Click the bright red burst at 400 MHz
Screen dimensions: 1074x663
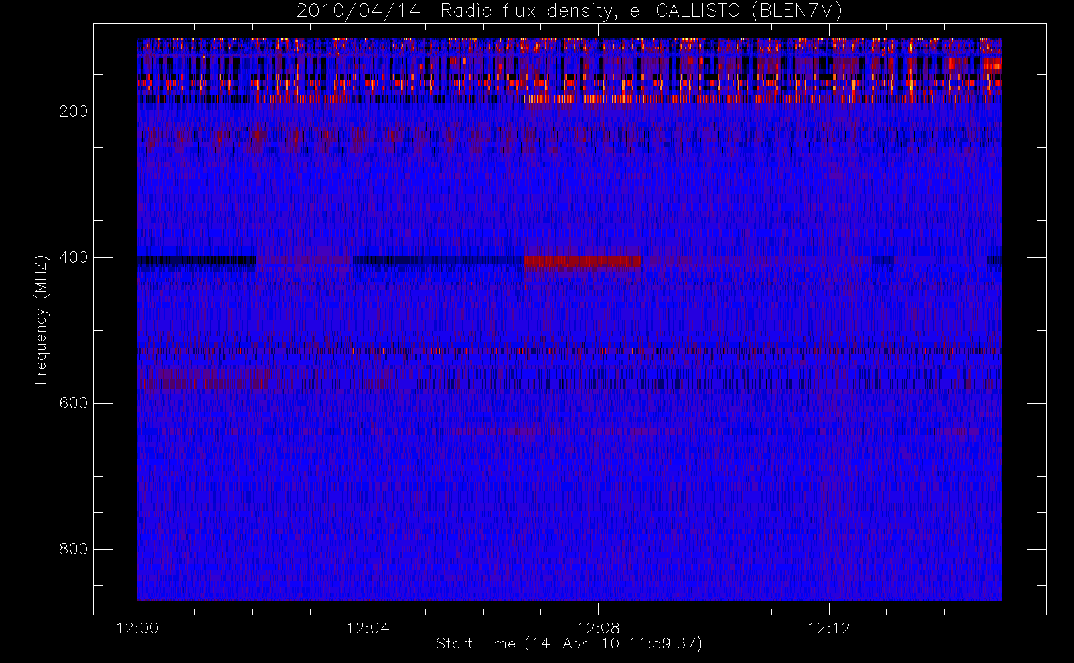click(x=582, y=261)
